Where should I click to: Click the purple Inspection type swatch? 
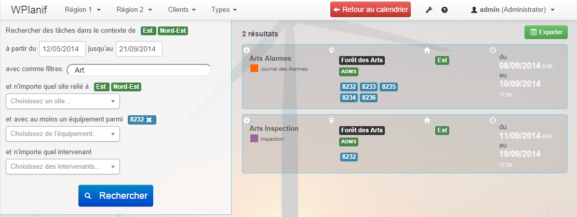[254, 139]
